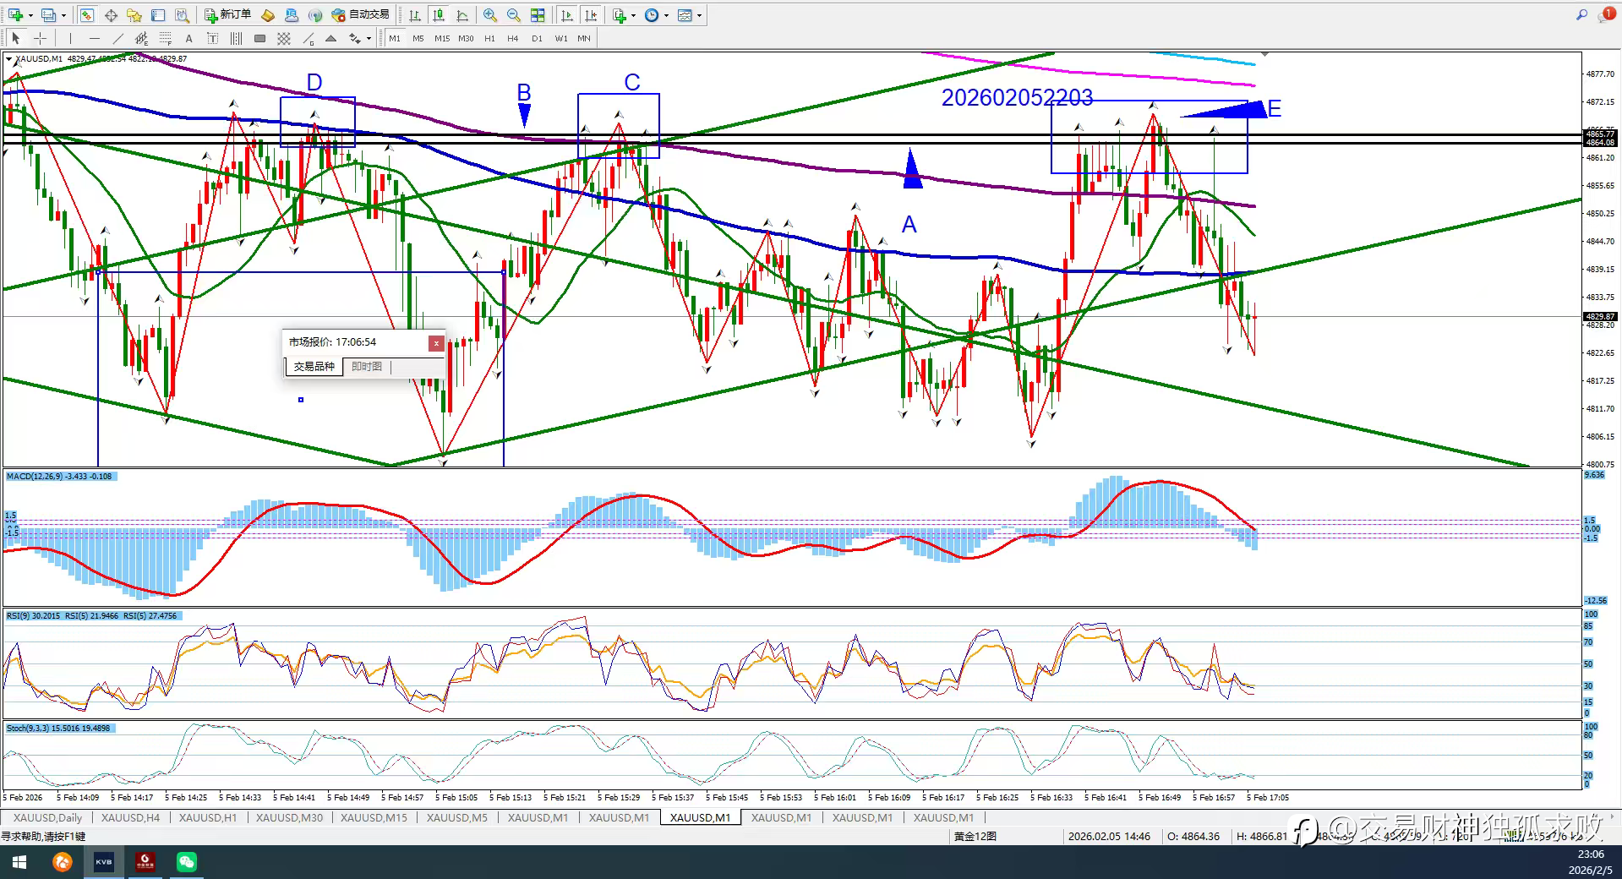Screen dimensions: 1622x879
Task: Click the signals radio-wave toolbar icon
Action: tap(315, 15)
